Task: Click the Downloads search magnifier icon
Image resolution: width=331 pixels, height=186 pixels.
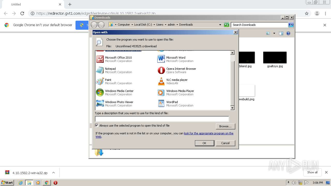Action: (291, 25)
